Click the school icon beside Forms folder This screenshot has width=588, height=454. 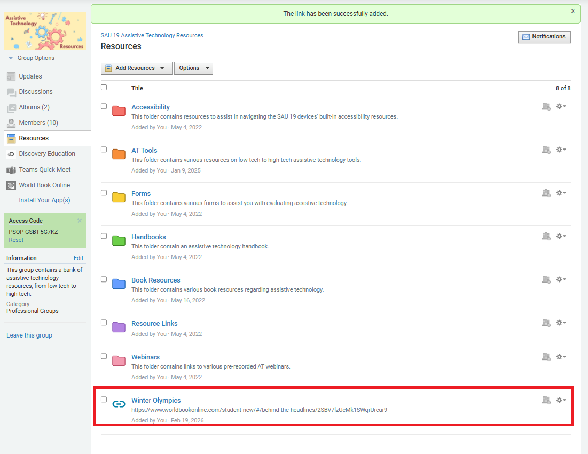pyautogui.click(x=545, y=193)
